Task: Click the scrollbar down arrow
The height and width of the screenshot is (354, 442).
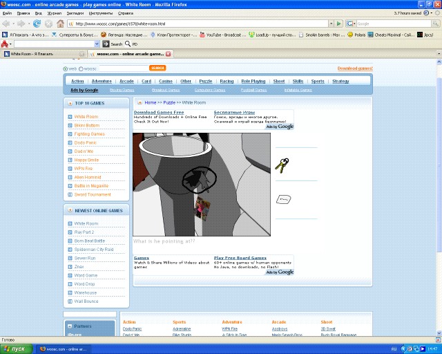Action: click(439, 333)
